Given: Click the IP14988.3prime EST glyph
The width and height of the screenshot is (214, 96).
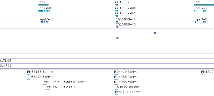Looking at the screenshot, I should coord(116,79).
